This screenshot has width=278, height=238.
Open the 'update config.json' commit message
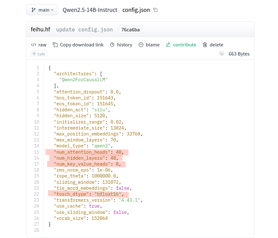[85, 29]
